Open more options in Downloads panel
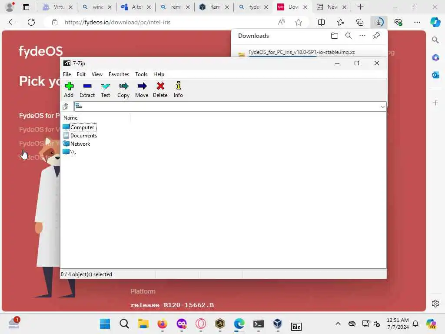 (x=362, y=36)
